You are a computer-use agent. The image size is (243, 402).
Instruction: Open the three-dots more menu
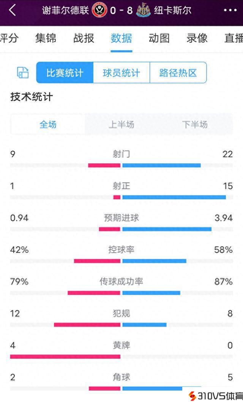coord(230,11)
